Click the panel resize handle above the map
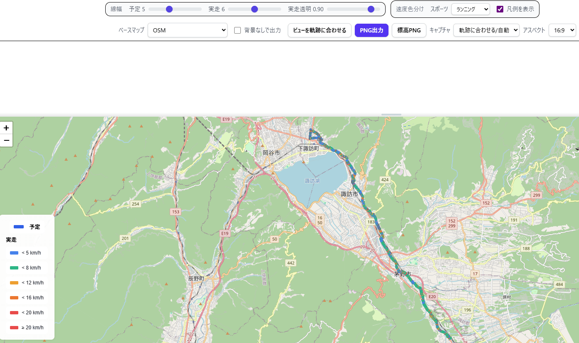 click(391, 114)
